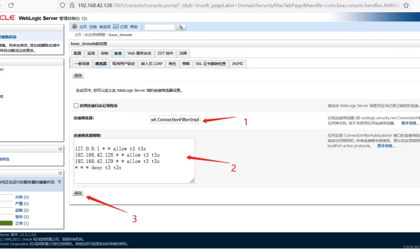
Task: Click the rule line "* * * deny t3 t3s"
Action: click(98, 167)
